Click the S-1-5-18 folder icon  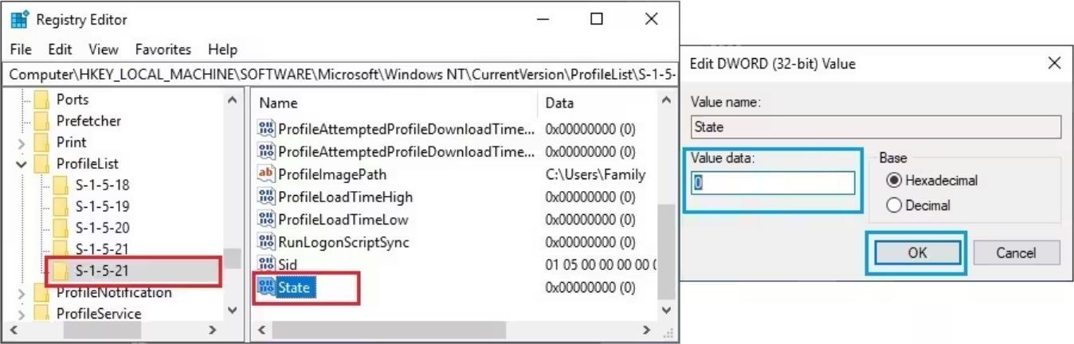[61, 186]
